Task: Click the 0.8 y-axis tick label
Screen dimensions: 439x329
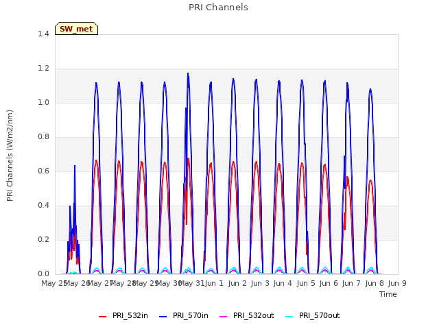Action: tap(43, 137)
